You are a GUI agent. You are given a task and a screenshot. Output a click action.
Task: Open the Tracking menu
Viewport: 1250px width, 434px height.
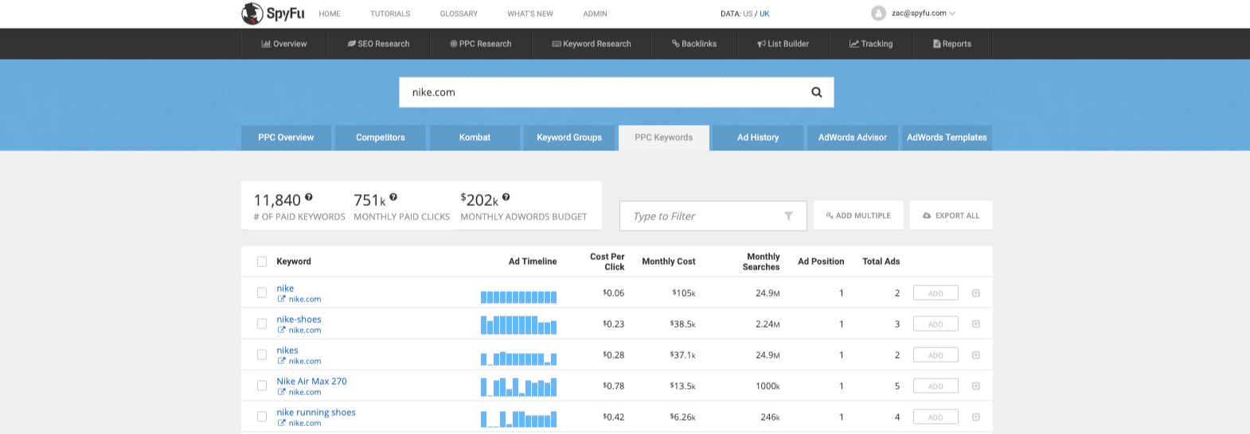click(x=871, y=44)
